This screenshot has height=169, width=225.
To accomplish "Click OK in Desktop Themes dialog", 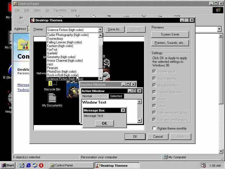I will [135, 137].
